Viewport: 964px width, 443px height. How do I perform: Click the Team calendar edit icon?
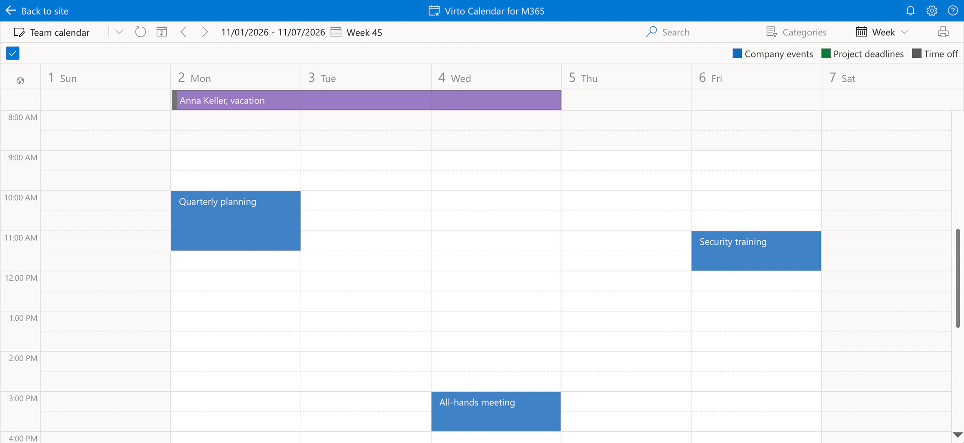pos(19,32)
